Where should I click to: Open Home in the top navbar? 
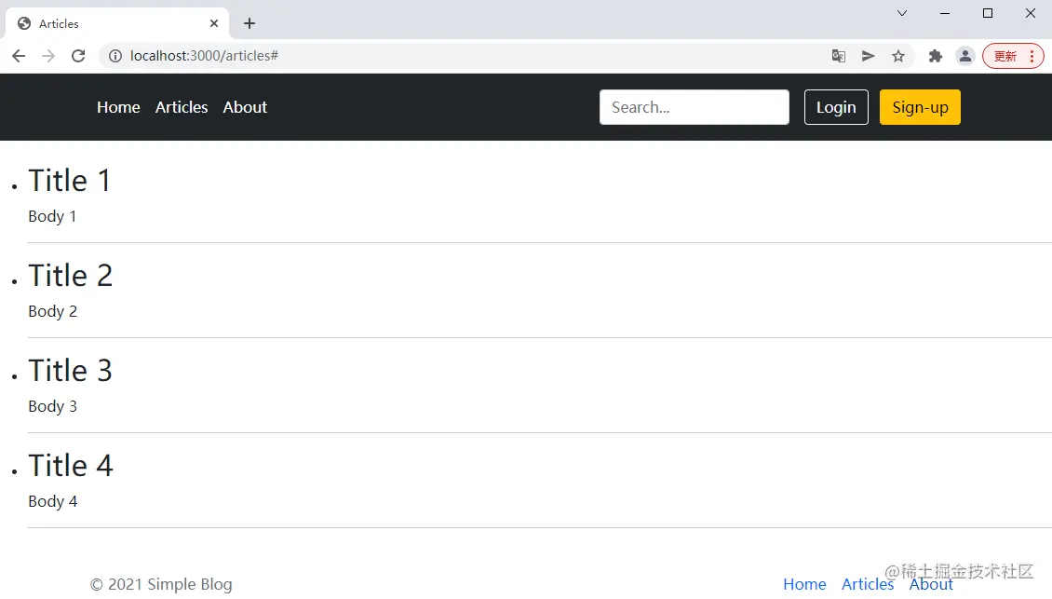pos(118,107)
